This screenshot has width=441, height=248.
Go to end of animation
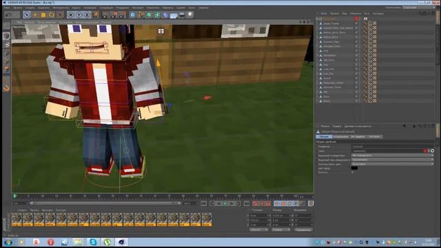[x=247, y=203]
